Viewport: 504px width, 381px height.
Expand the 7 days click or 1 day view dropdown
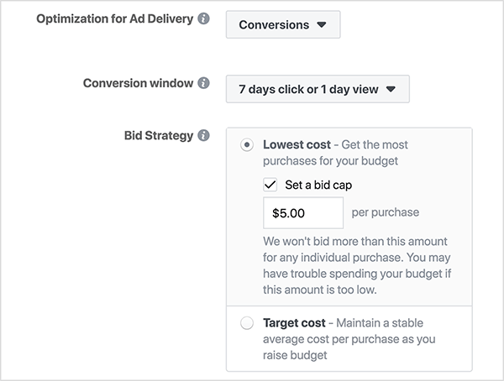[318, 89]
